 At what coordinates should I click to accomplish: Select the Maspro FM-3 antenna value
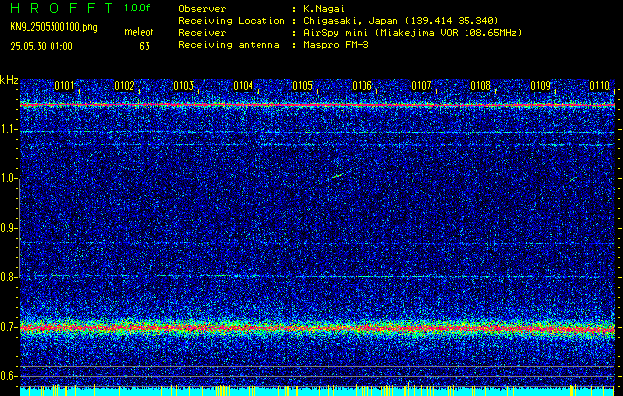pyautogui.click(x=336, y=45)
